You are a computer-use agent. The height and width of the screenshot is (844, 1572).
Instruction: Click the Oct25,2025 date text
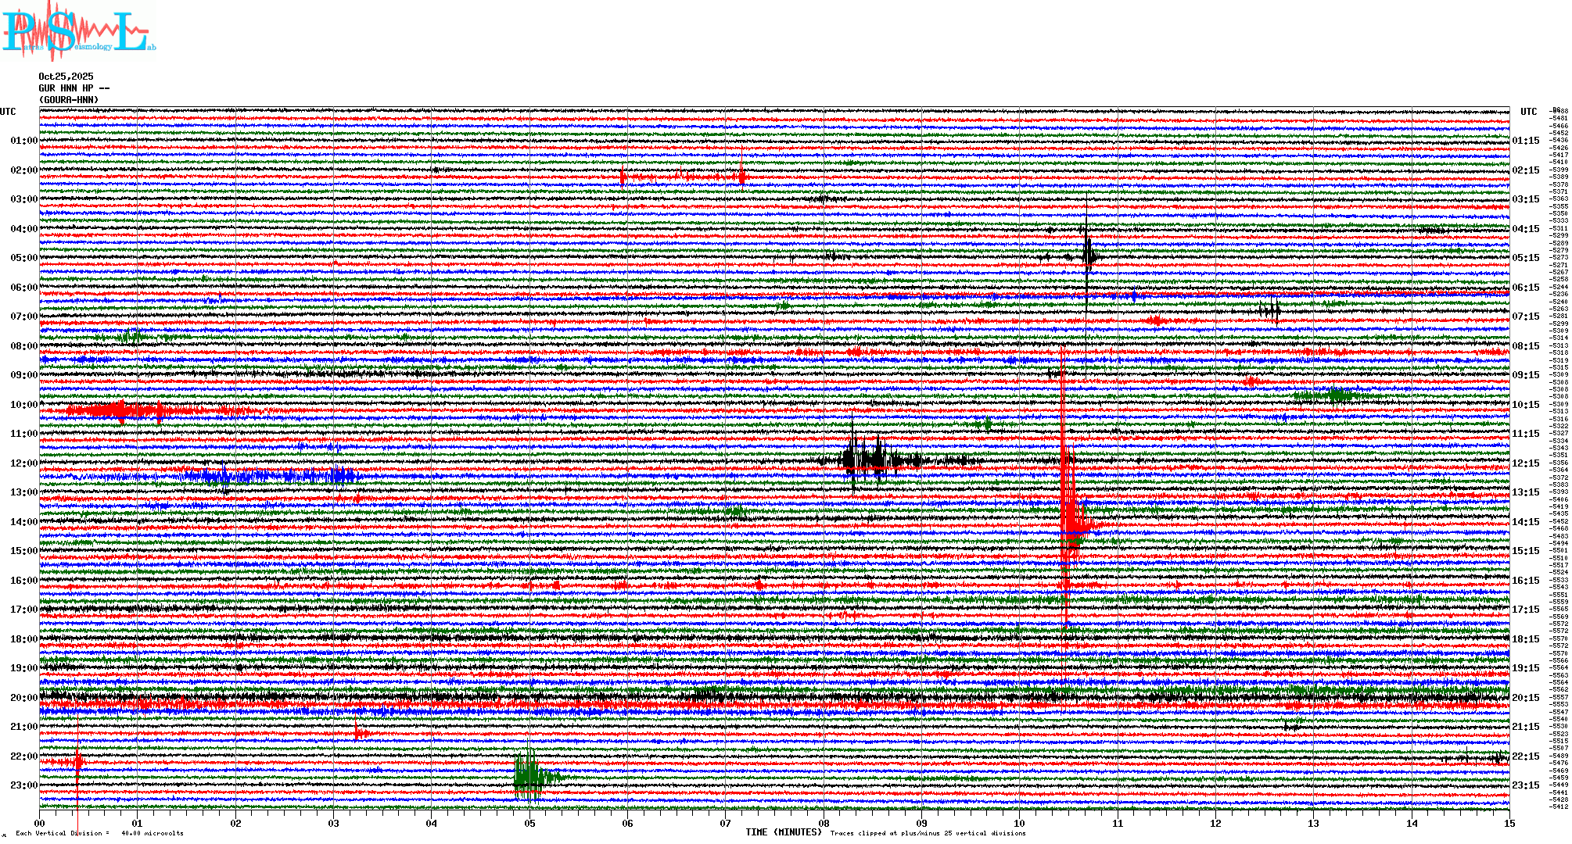click(x=66, y=77)
